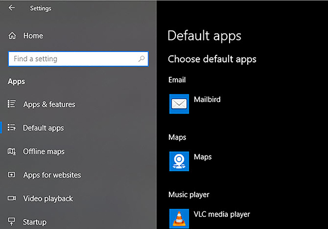
Task: Change the default Maps app name
Action: click(203, 157)
